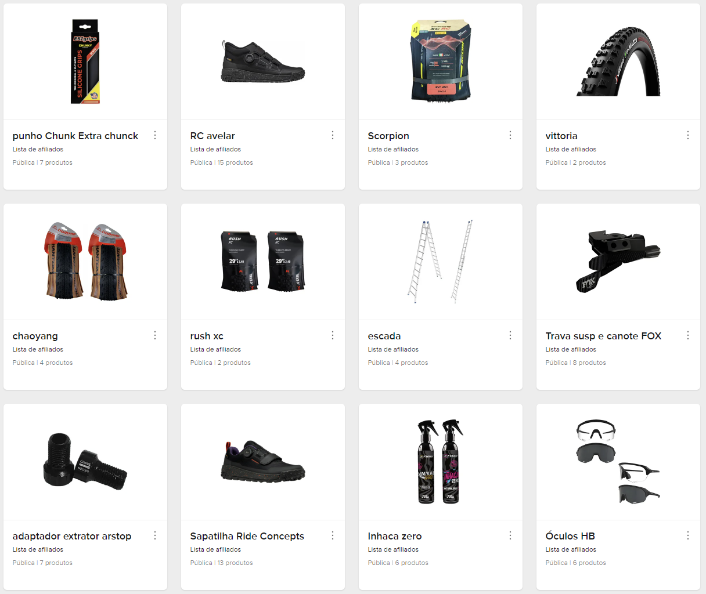
Task: Open more options for Inhaca zero
Action: pyautogui.click(x=510, y=535)
